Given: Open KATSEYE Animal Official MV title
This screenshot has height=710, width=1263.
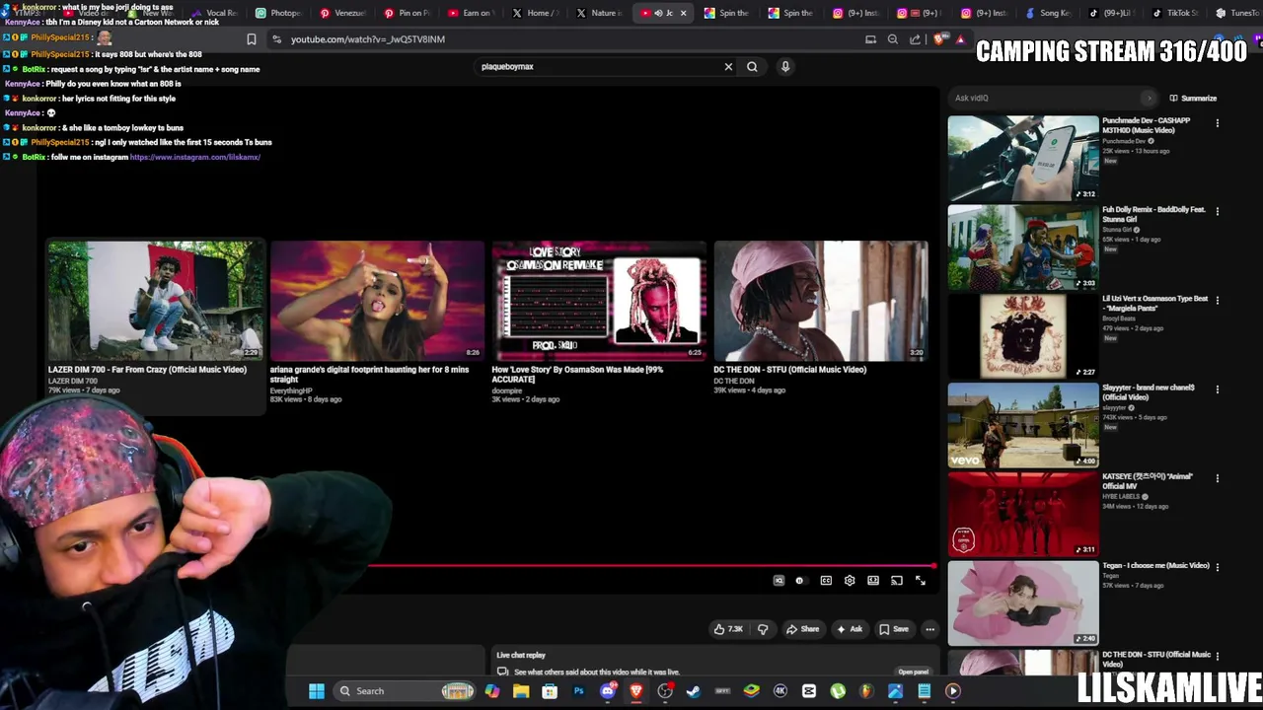Looking at the screenshot, I should [x=1148, y=481].
